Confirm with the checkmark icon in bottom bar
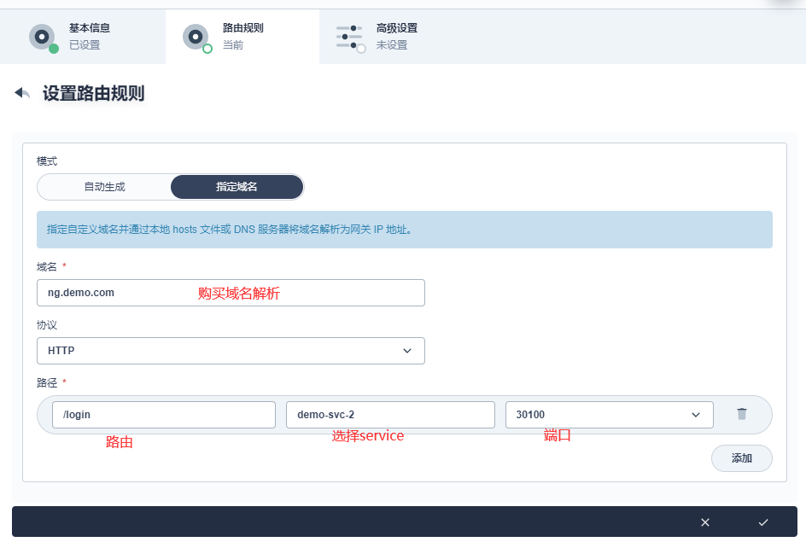806x542 pixels. tap(763, 522)
